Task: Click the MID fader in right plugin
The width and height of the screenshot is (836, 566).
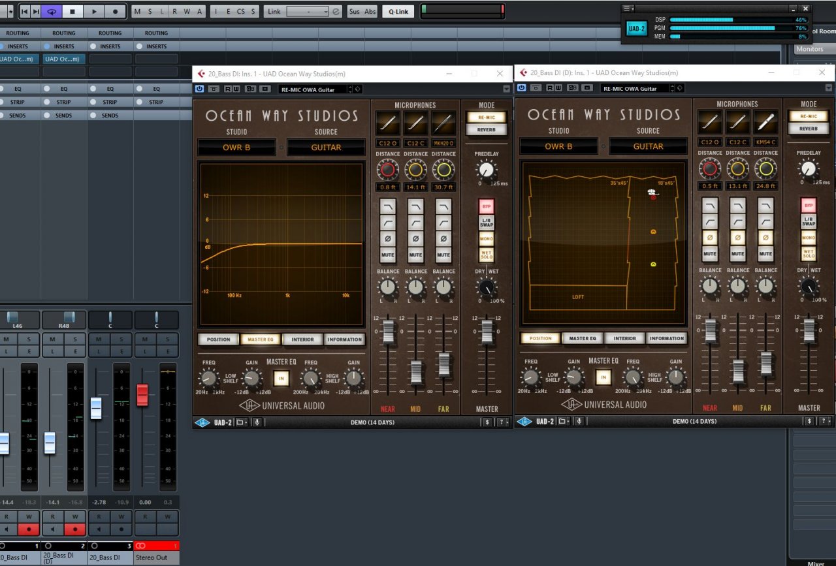Action: [x=738, y=370]
